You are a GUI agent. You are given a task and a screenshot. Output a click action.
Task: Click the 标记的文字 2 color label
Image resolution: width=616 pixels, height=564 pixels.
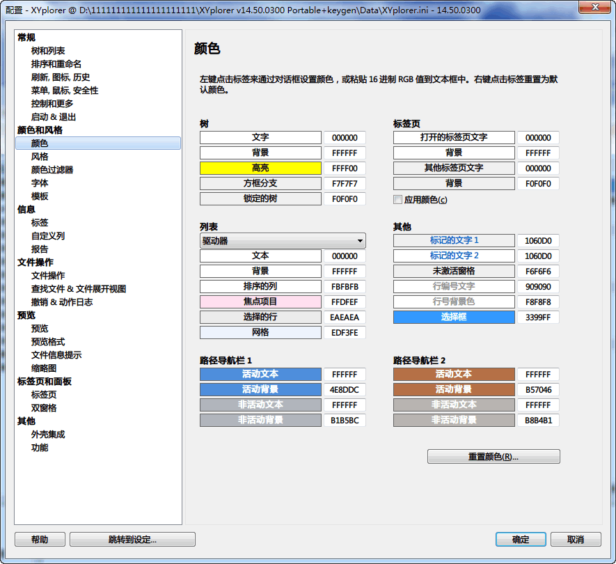click(454, 256)
